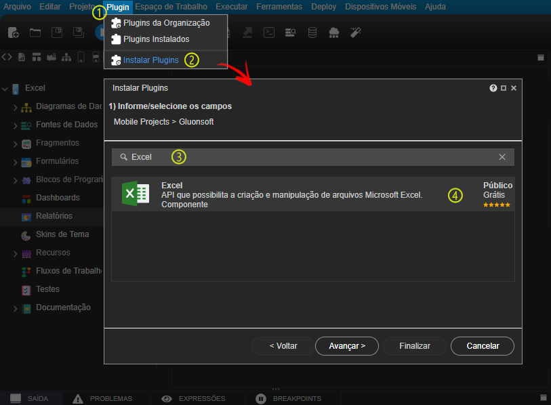The height and width of the screenshot is (405, 551).
Task: Expand the Diagramas de Dados tree node
Action: pyautogui.click(x=15, y=108)
